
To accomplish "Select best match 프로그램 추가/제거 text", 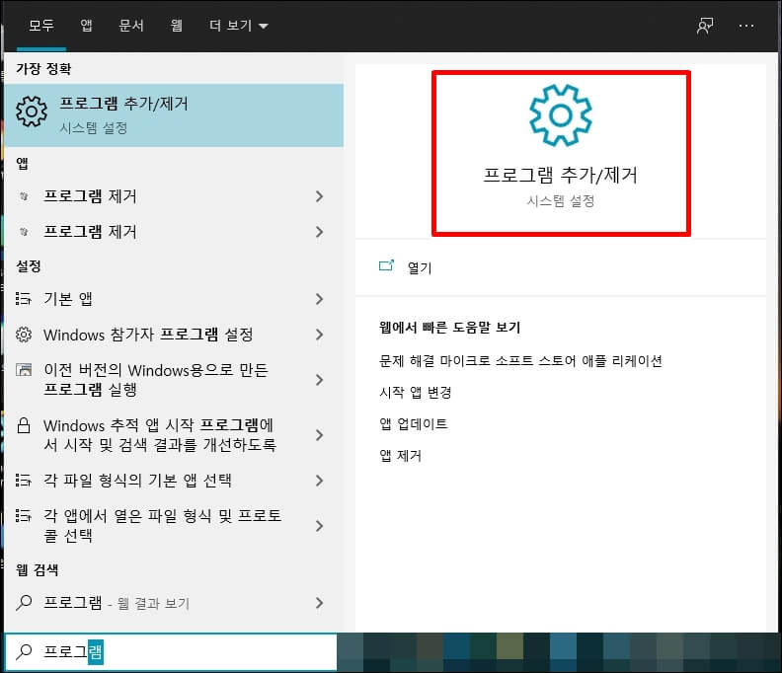I will pyautogui.click(x=123, y=104).
